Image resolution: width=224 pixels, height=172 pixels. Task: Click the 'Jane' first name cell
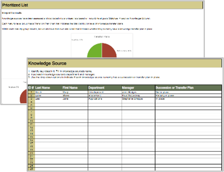[75, 99]
